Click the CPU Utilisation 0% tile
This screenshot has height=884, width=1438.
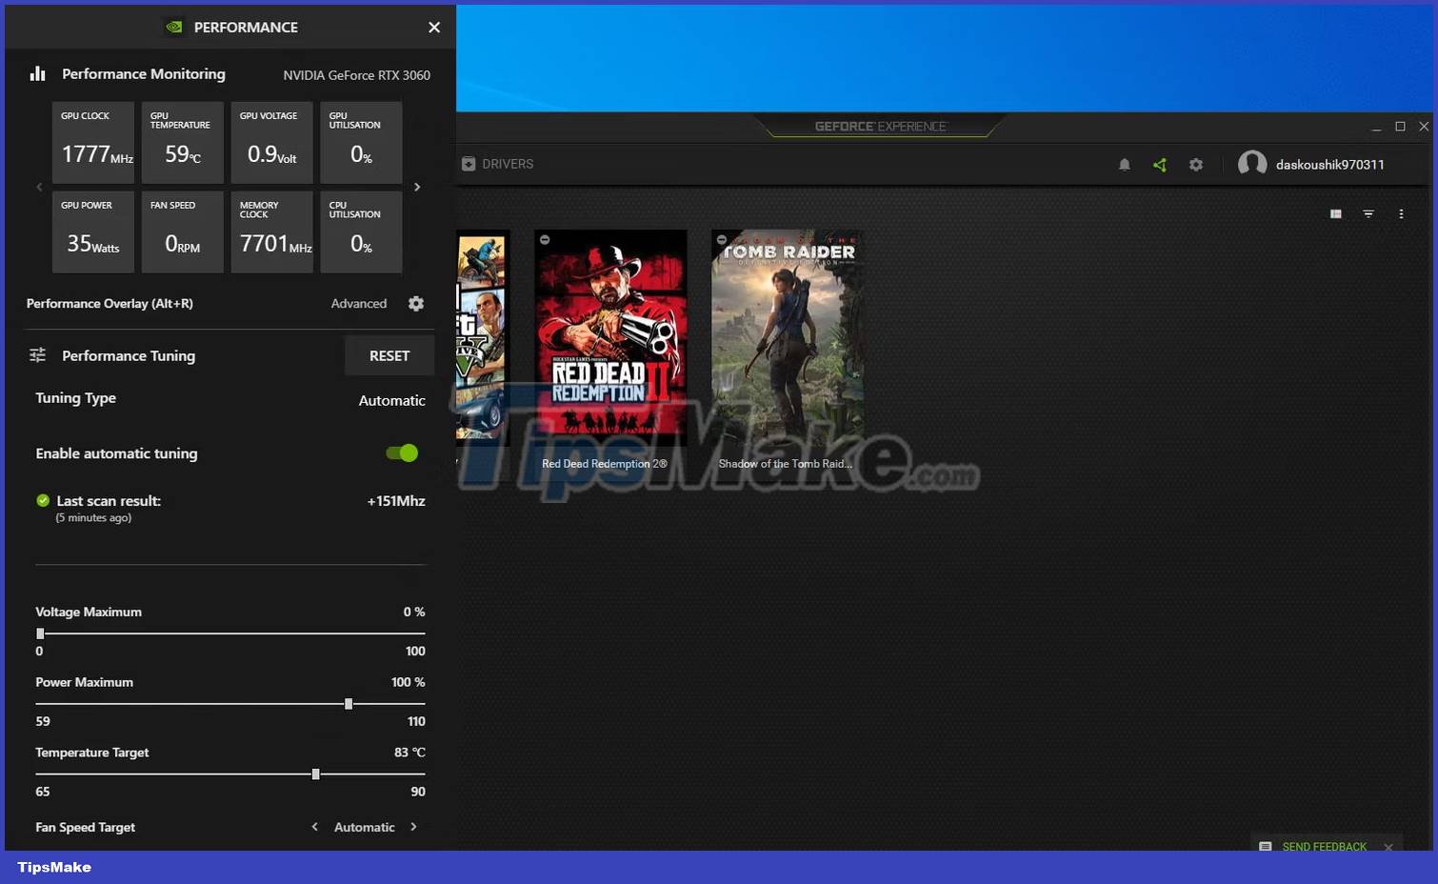pyautogui.click(x=361, y=232)
